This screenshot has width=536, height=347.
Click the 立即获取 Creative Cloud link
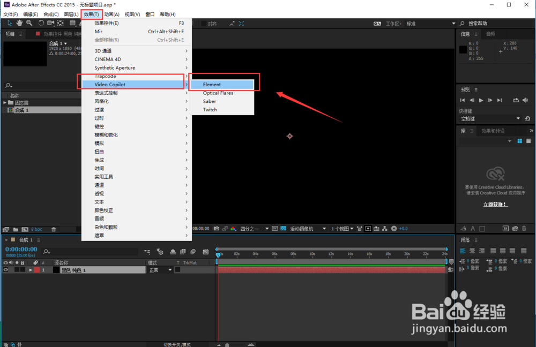click(495, 204)
